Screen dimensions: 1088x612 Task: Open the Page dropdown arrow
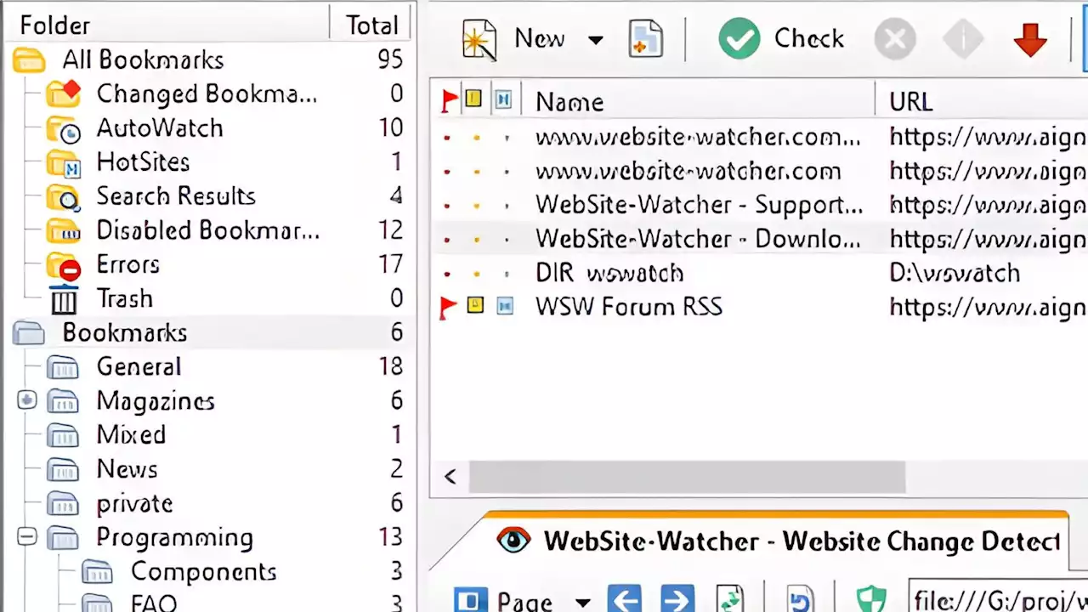[582, 603]
